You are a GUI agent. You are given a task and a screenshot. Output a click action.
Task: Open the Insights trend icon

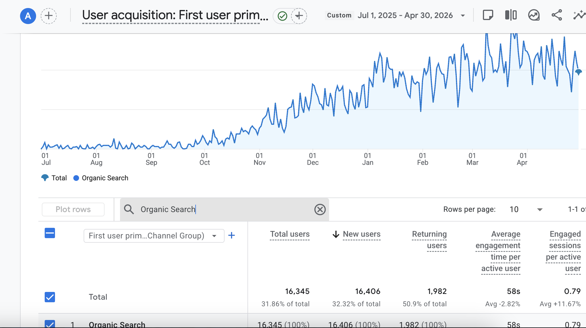coord(534,15)
